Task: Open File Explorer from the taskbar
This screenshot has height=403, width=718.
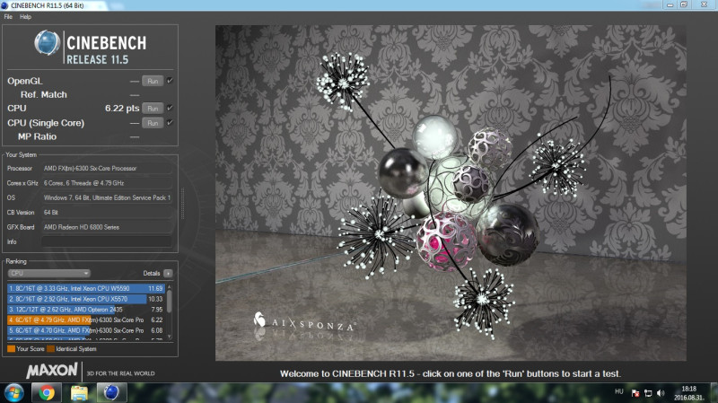Action: (x=79, y=393)
